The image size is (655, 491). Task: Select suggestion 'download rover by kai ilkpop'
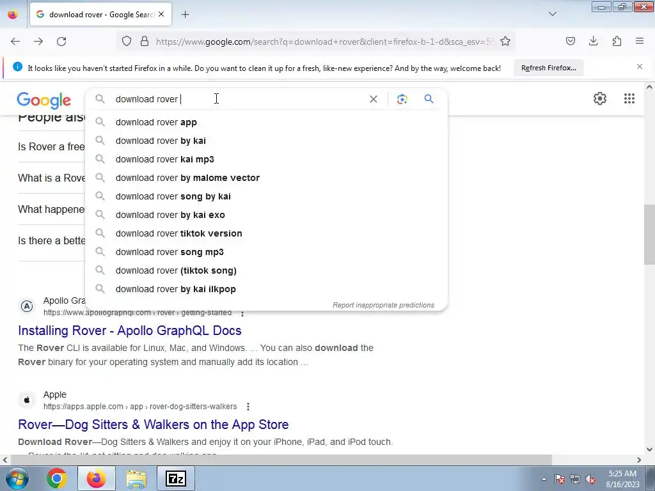click(x=266, y=289)
